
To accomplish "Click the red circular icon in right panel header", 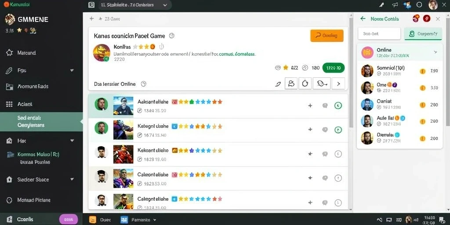I will pos(426,18).
